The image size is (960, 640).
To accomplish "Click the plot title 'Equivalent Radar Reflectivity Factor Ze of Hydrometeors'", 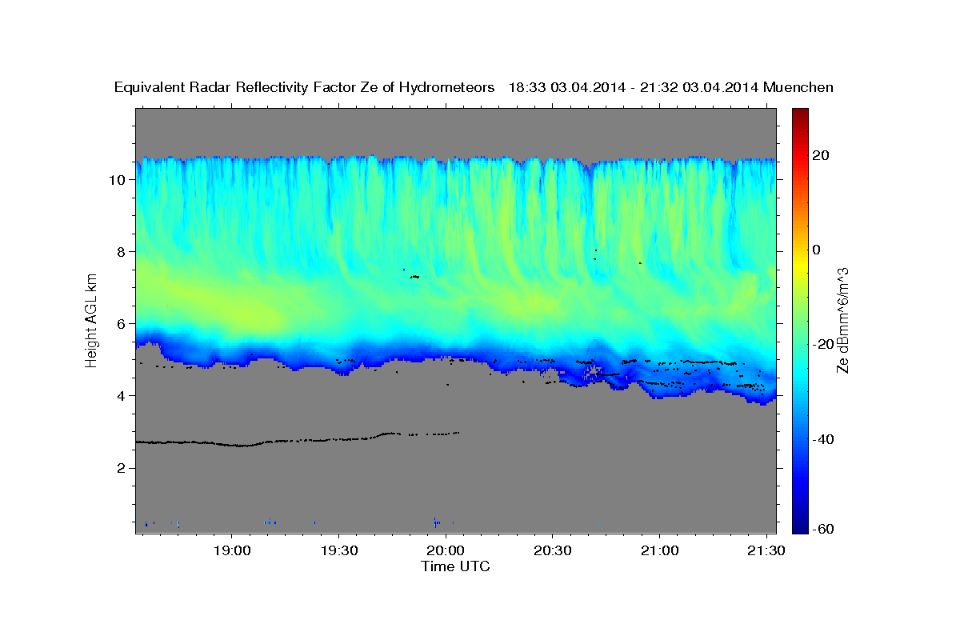I will [x=305, y=88].
